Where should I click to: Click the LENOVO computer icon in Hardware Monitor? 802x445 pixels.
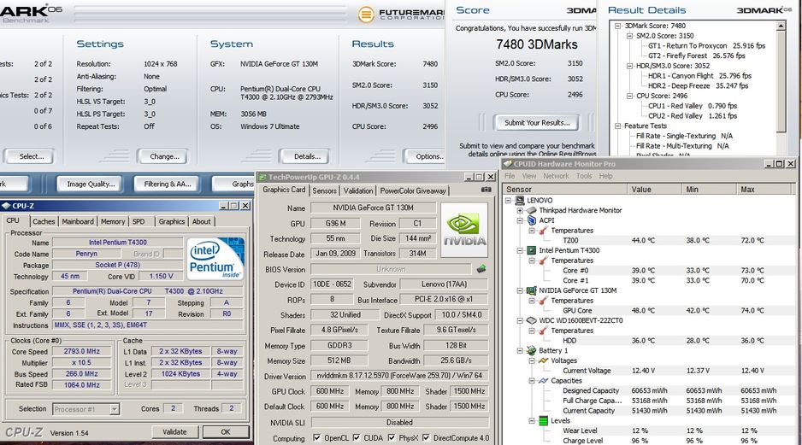(x=520, y=200)
